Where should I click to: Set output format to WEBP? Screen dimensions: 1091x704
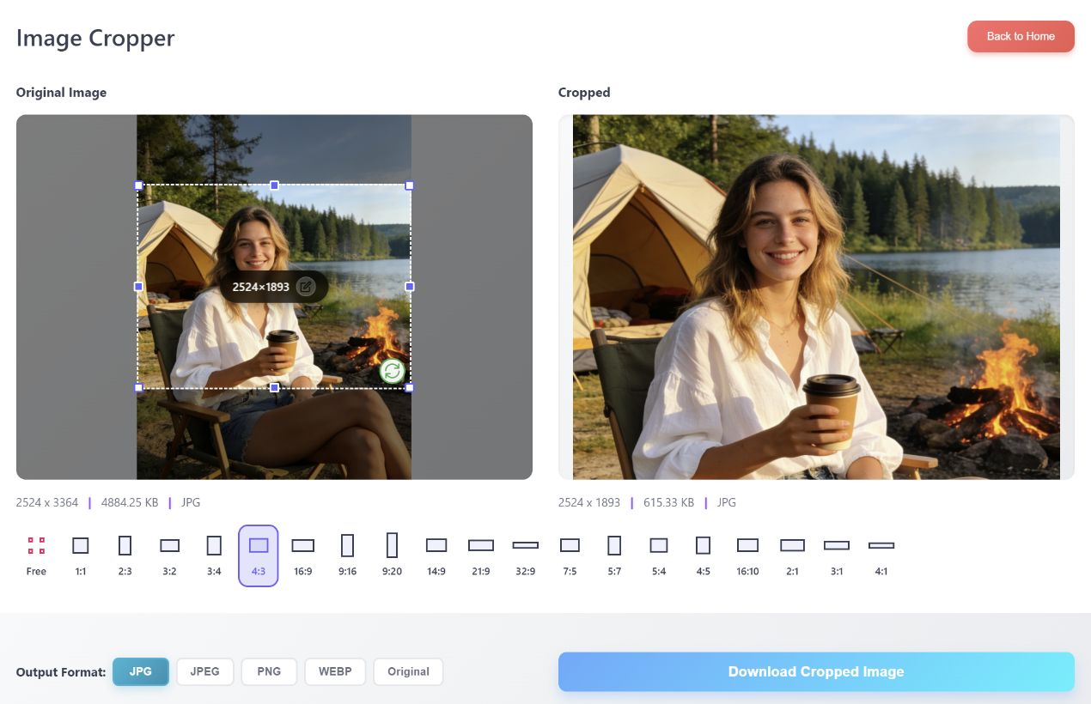tap(335, 671)
